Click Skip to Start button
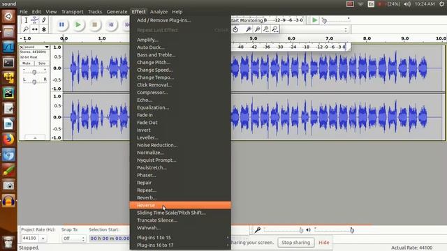Image resolution: width=447 pixels, height=251 pixels. tap(111, 25)
